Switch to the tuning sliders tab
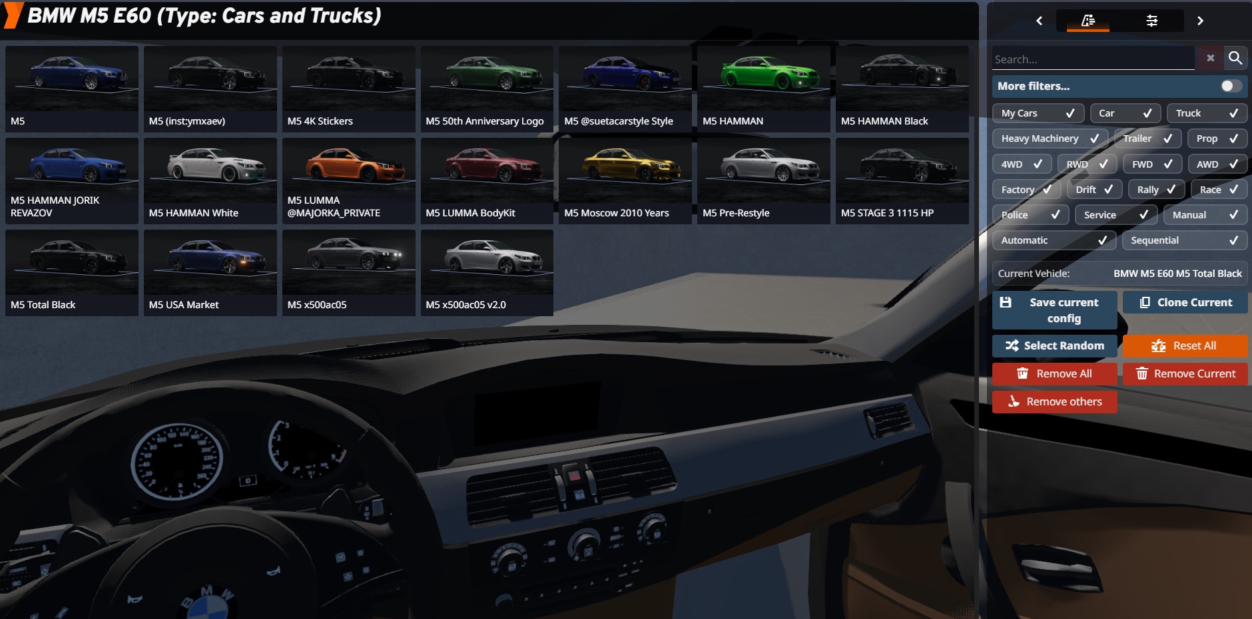The width and height of the screenshot is (1252, 619). click(x=1151, y=21)
